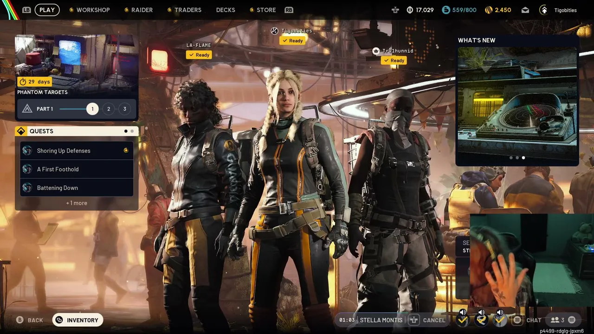The width and height of the screenshot is (594, 334).
Task: Show the second Quests panel page dot
Action: (132, 131)
